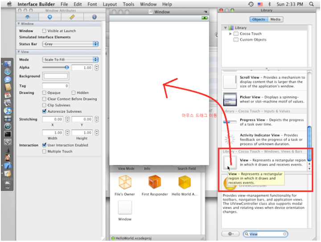321x242 pixels.
Task: Open the Help menu
Action: point(167,4)
